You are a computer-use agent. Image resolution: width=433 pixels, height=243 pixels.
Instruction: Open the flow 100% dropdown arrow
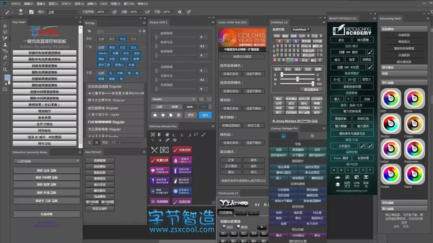pos(141,12)
